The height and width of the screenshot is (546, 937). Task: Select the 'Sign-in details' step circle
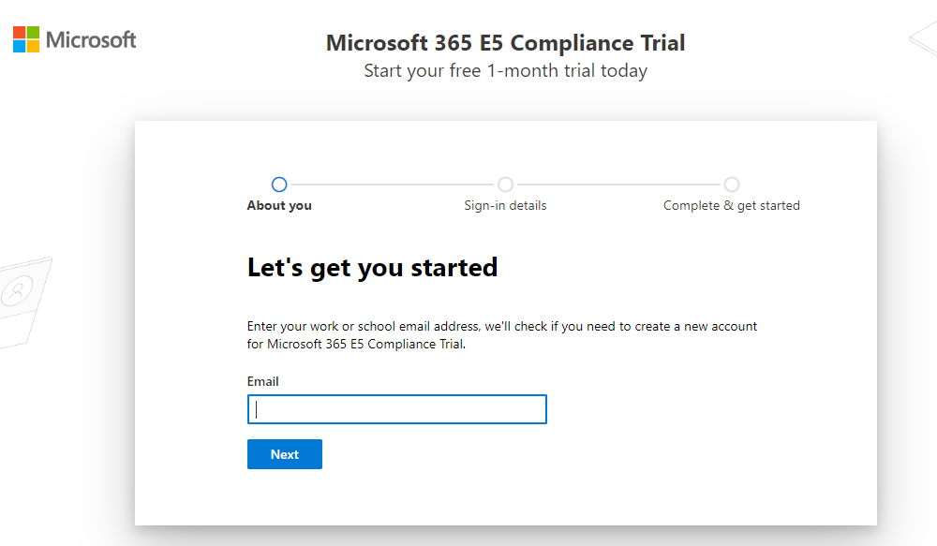point(506,184)
